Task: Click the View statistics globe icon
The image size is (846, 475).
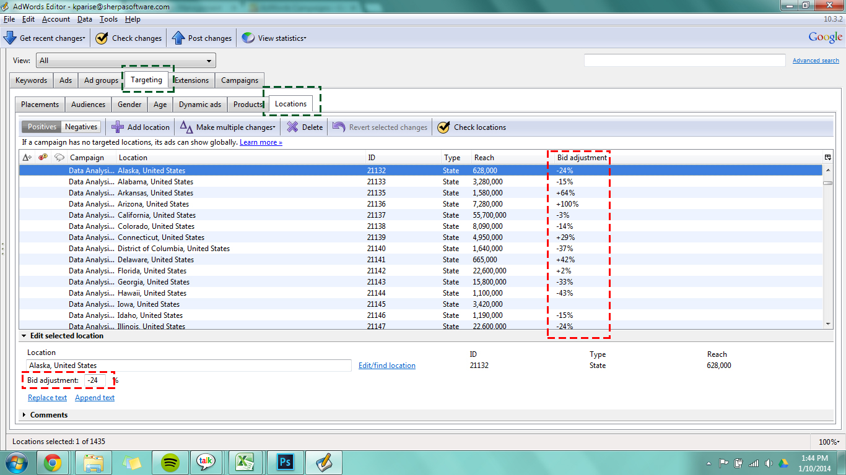Action: point(248,38)
